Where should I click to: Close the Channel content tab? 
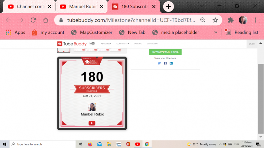click(x=49, y=7)
